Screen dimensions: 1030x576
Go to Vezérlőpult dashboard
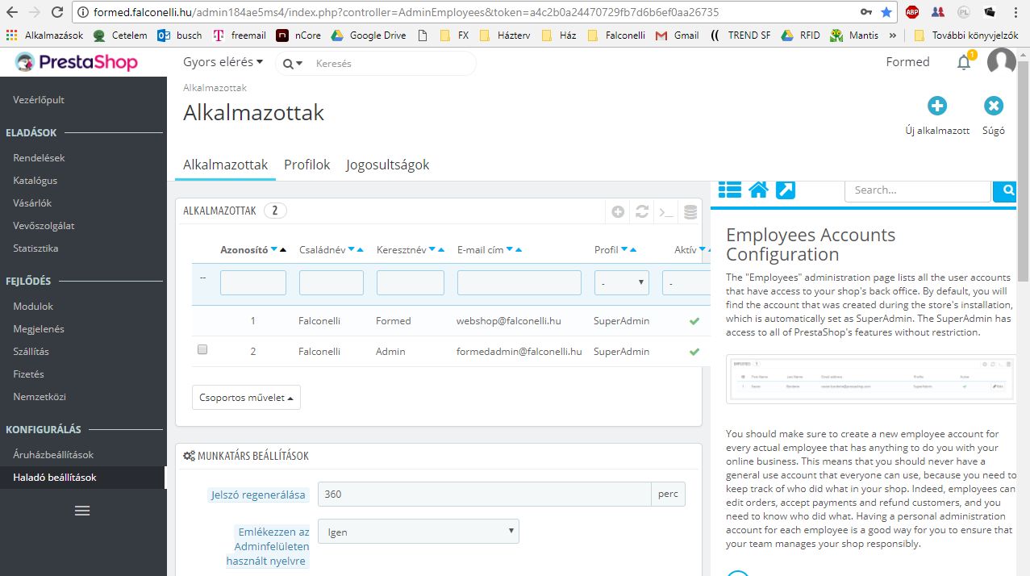(39, 100)
